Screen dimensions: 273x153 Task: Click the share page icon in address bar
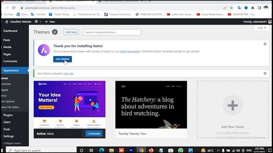tap(225, 8)
